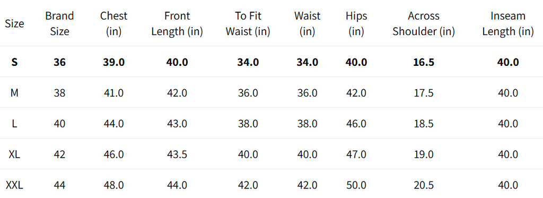Select across shoulder value 16.5
Image resolution: width=543 pixels, height=198 pixels.
tap(424, 62)
